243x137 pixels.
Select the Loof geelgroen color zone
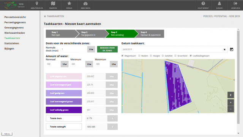pos(64,93)
